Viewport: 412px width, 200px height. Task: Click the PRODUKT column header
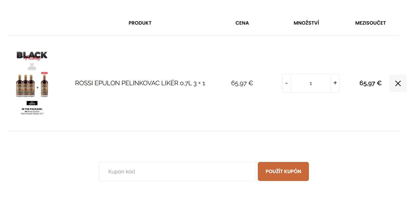coord(140,23)
